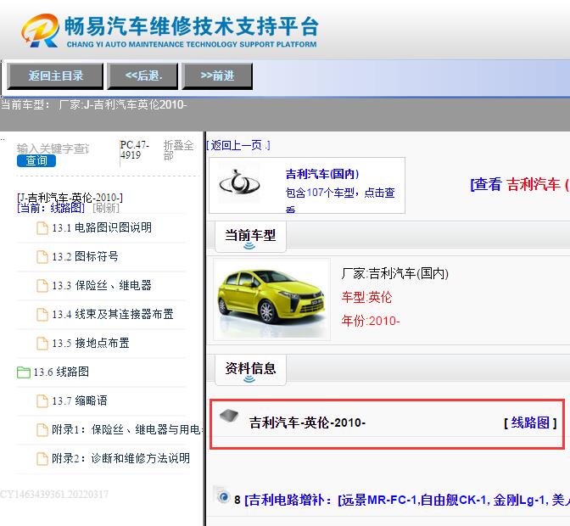The height and width of the screenshot is (526, 570).
Task: Click the document icon beside 13.2 图标符号
Action: [42, 257]
